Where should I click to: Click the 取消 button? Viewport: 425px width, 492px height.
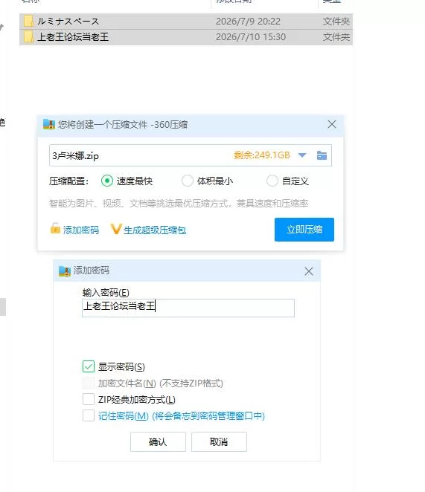pyautogui.click(x=219, y=441)
